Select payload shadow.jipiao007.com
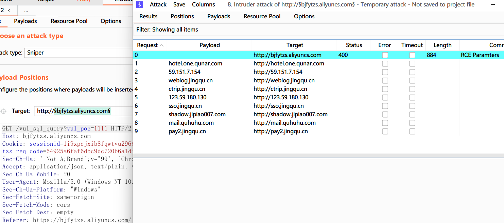This screenshot has width=504, height=223. (x=197, y=114)
